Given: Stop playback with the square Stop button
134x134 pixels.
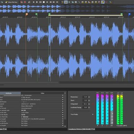Looking at the screenshot, I should pyautogui.click(x=44, y=2).
